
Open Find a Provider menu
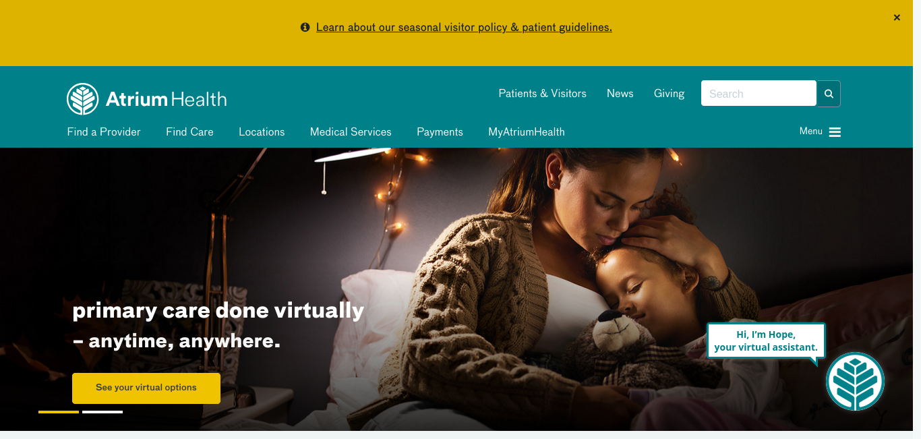point(104,132)
